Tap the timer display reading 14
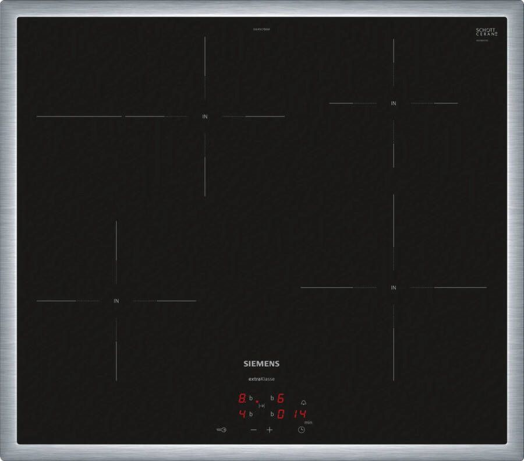The image size is (524, 461). coord(300,414)
